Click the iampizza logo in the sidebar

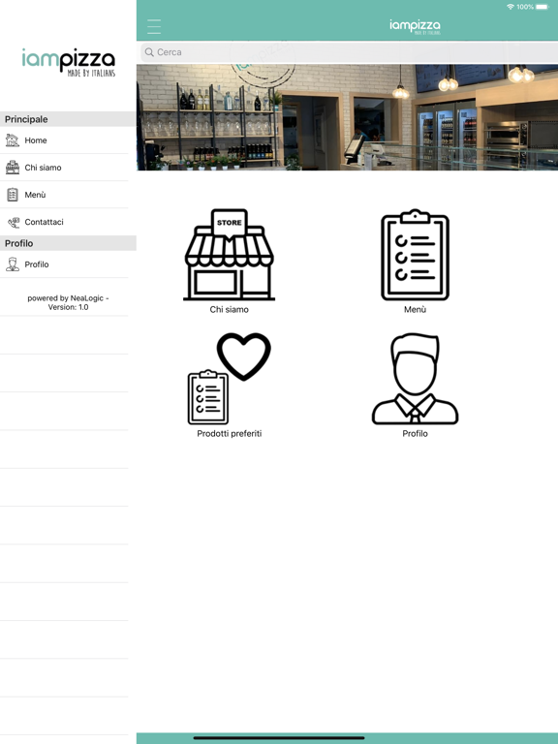coord(69,62)
